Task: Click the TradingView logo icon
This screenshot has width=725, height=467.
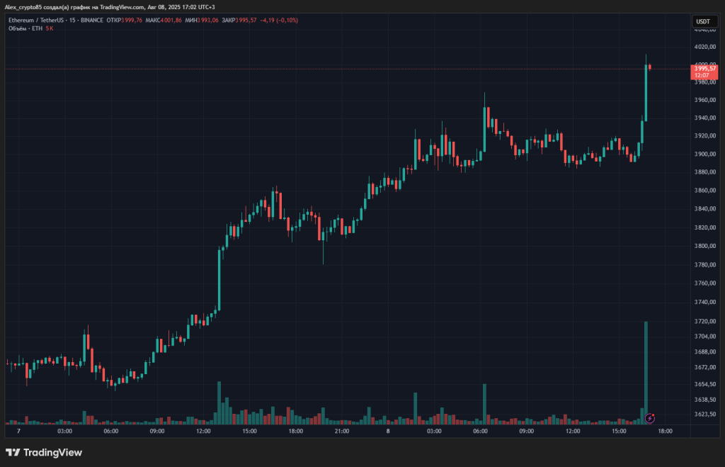Action: pyautogui.click(x=13, y=452)
